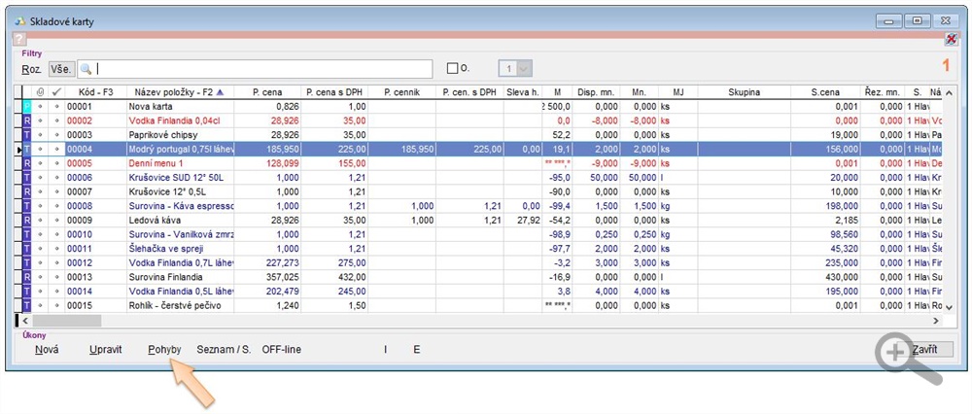Screen dimensions: 972x414
Task: Click the horizontal scrollbar right arrow
Action: (937, 320)
